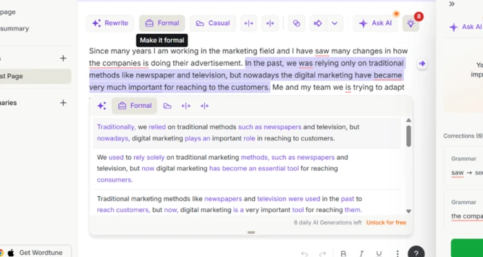Click the casual icon in suggestion popup

167,106
